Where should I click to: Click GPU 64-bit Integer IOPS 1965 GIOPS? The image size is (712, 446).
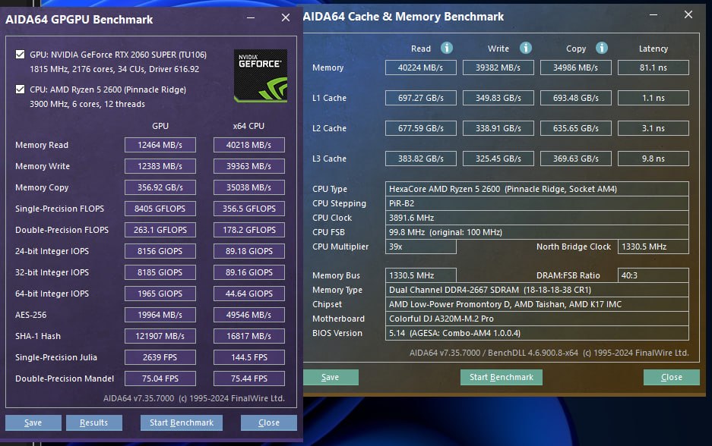pos(160,294)
